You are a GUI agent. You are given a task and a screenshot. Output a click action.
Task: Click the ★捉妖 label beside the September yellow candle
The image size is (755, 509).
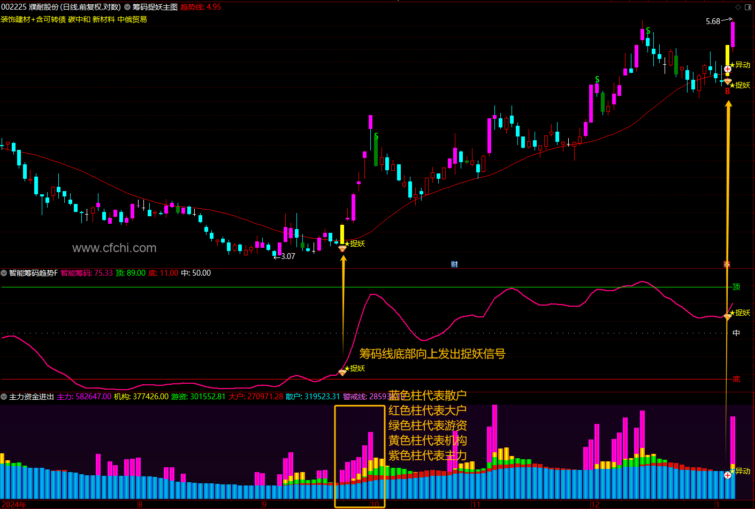[x=354, y=244]
